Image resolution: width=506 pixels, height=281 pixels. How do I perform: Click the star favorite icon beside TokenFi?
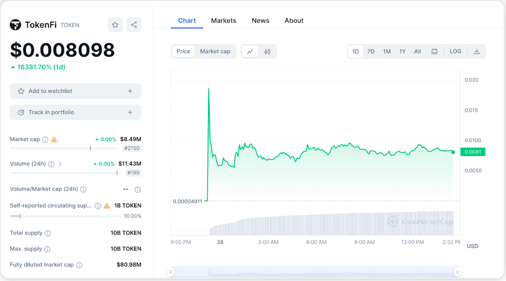[115, 25]
